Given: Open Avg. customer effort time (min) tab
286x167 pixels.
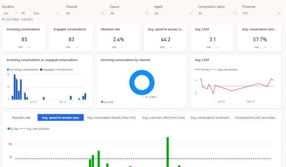Looking at the screenshot, I should (x=163, y=118).
